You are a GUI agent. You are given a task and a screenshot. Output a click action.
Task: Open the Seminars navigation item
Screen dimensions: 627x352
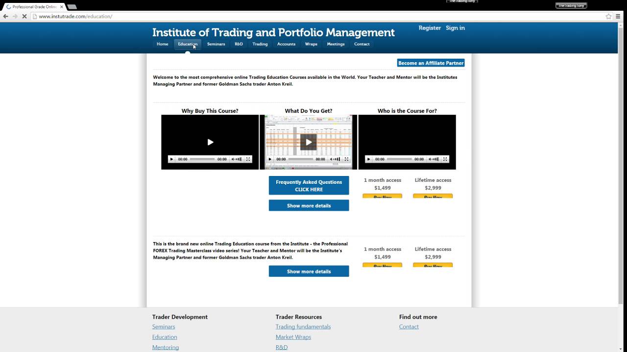click(x=216, y=44)
